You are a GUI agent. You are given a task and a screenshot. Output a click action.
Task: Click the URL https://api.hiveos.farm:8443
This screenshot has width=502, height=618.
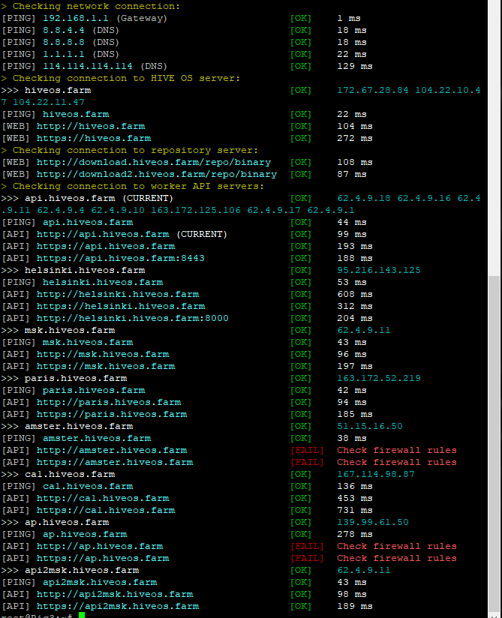pyautogui.click(x=121, y=259)
